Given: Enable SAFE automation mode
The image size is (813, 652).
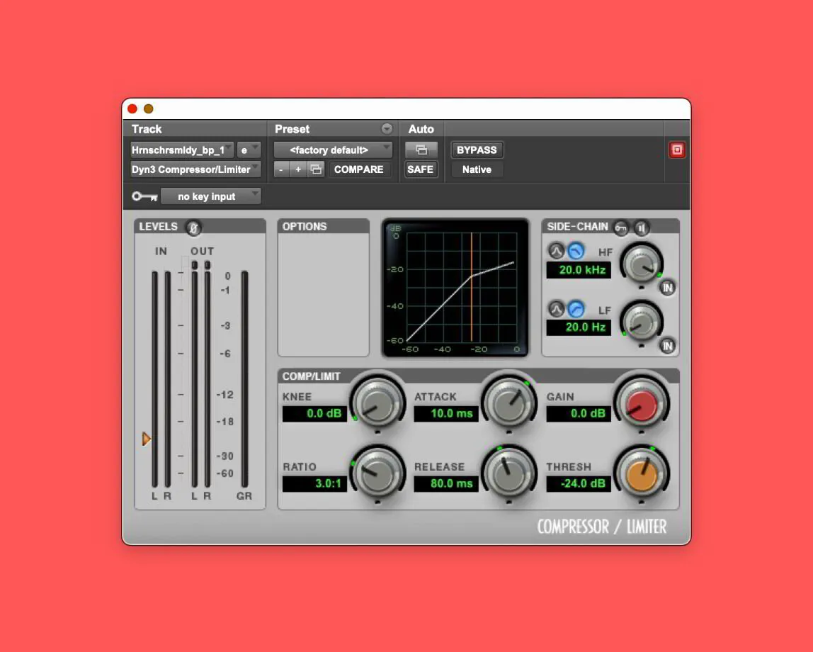Looking at the screenshot, I should [x=421, y=169].
